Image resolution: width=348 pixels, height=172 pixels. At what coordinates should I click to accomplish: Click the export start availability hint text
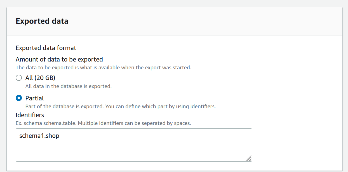(x=104, y=67)
